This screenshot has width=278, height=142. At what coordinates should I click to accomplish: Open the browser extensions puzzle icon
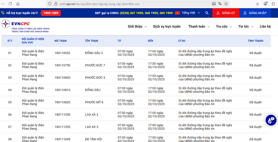point(273,4)
